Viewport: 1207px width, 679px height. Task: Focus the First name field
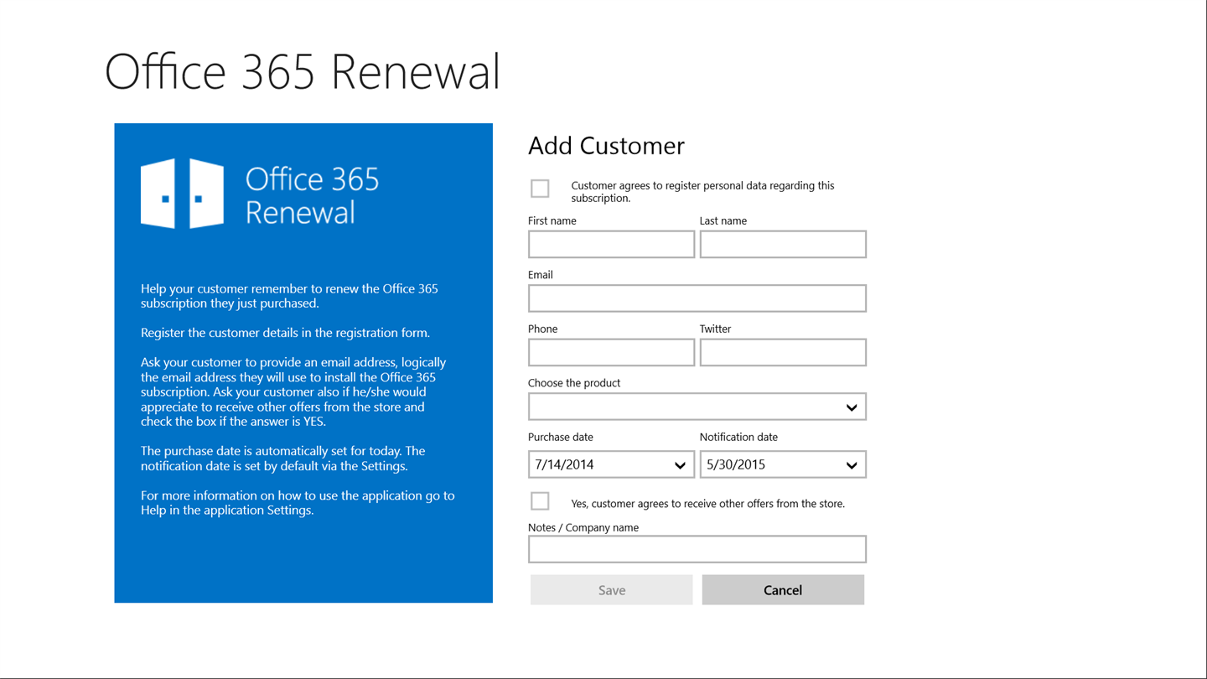pos(611,245)
